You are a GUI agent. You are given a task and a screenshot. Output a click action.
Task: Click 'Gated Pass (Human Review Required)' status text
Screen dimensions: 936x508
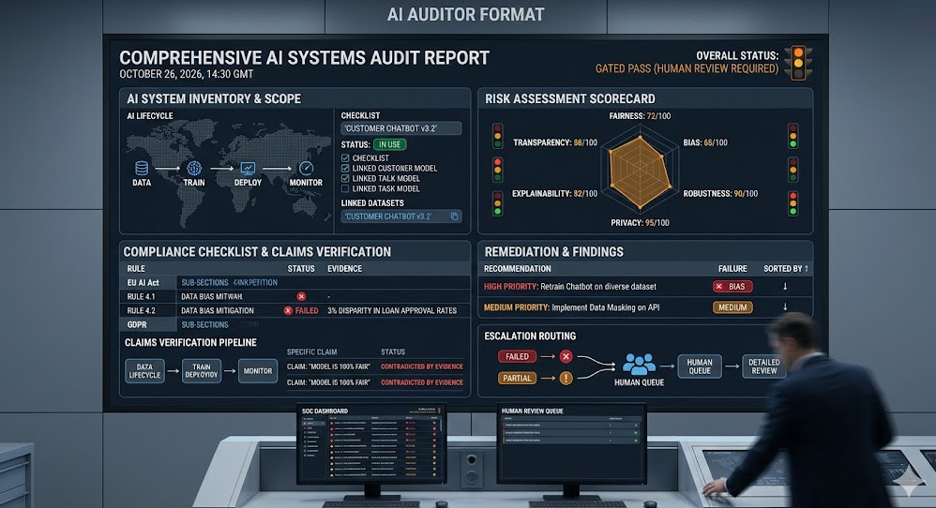click(x=687, y=68)
